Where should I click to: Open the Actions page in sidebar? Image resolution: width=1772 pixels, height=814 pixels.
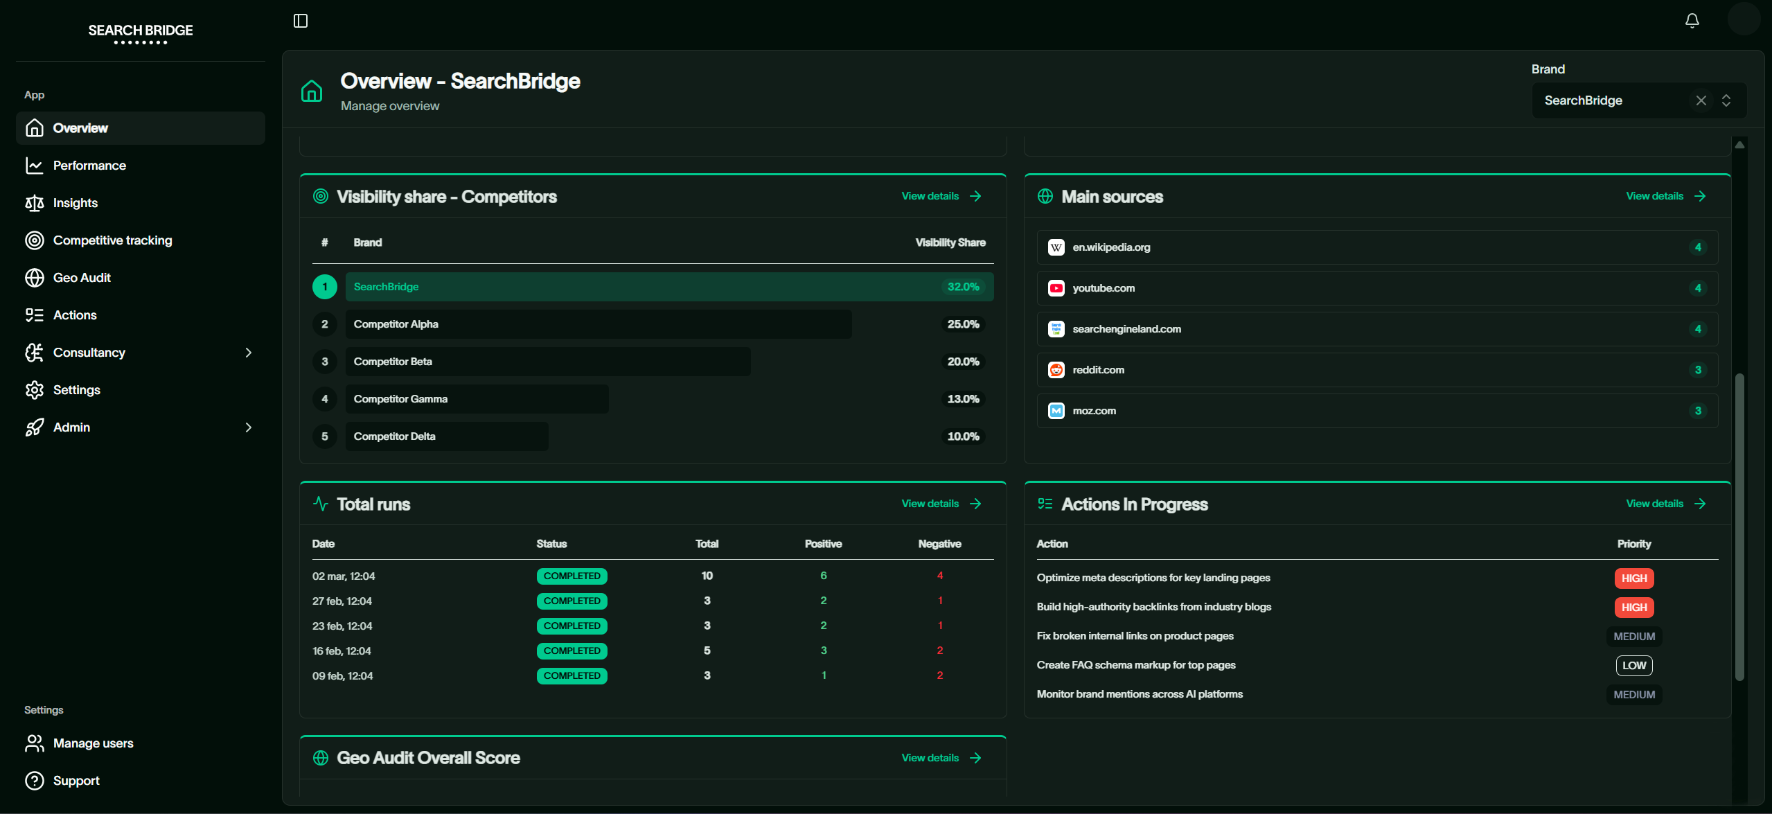coord(141,315)
